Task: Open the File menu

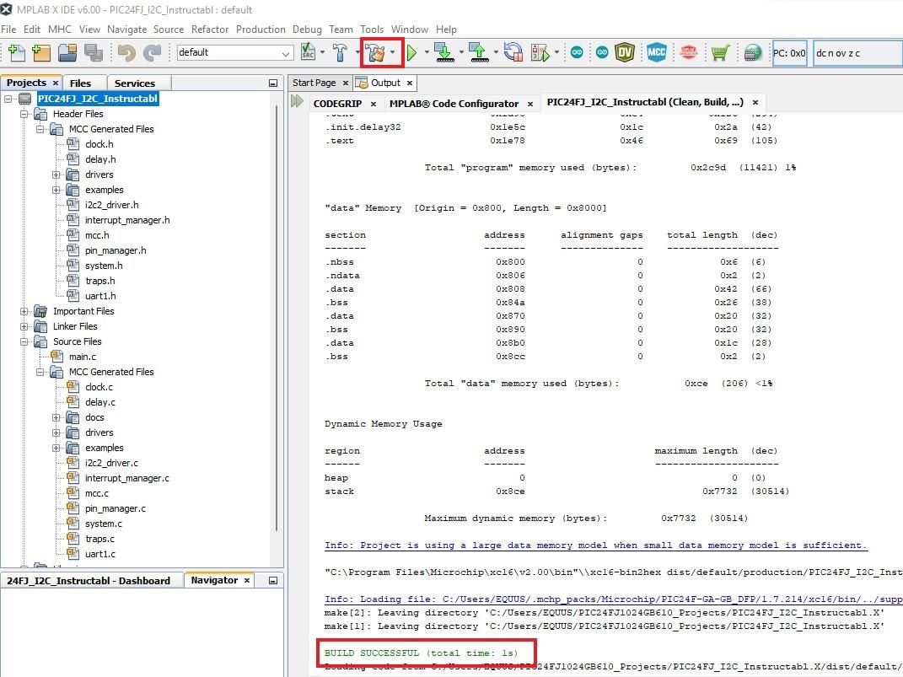Action: tap(8, 30)
